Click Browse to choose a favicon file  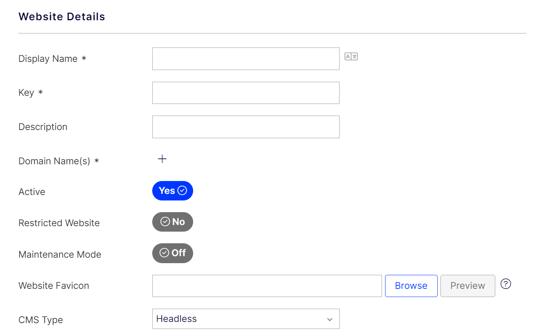411,285
